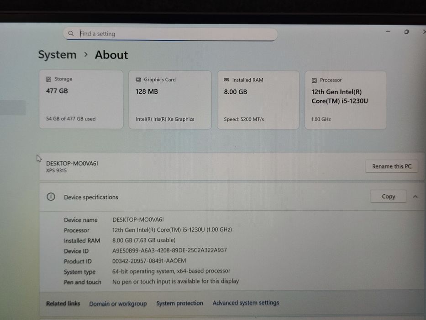This screenshot has height=320, width=426.
Task: Open the Domain or workgroup link
Action: 118,304
